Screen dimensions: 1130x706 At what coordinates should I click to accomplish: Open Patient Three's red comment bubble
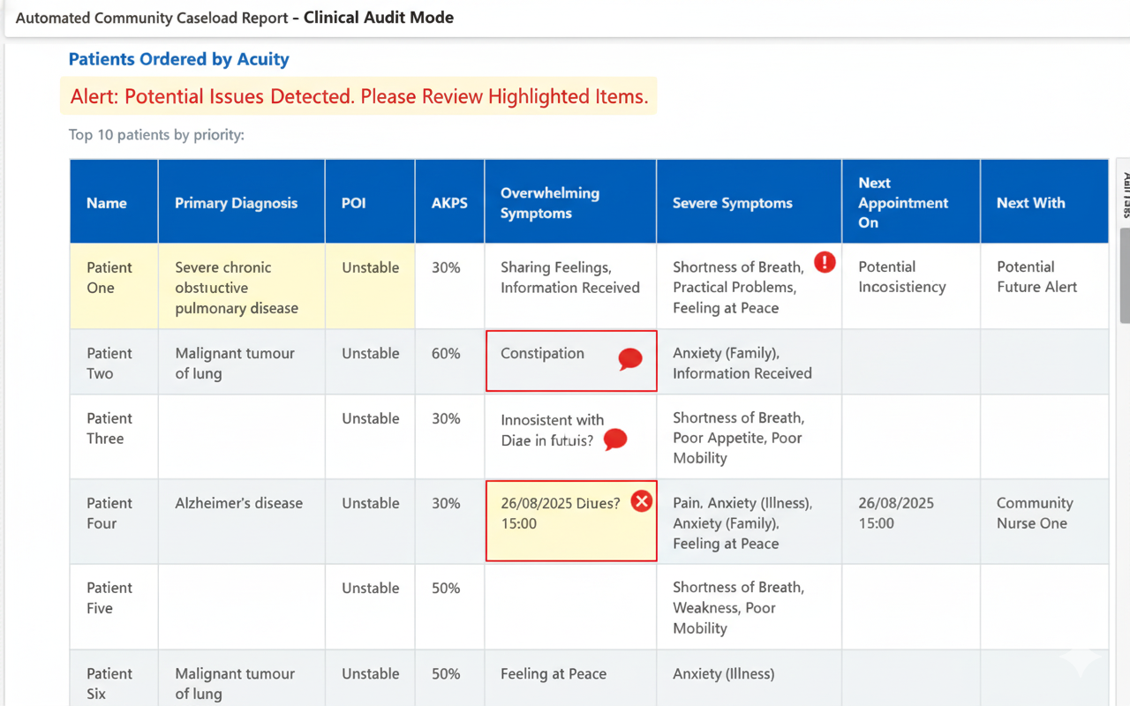point(614,439)
